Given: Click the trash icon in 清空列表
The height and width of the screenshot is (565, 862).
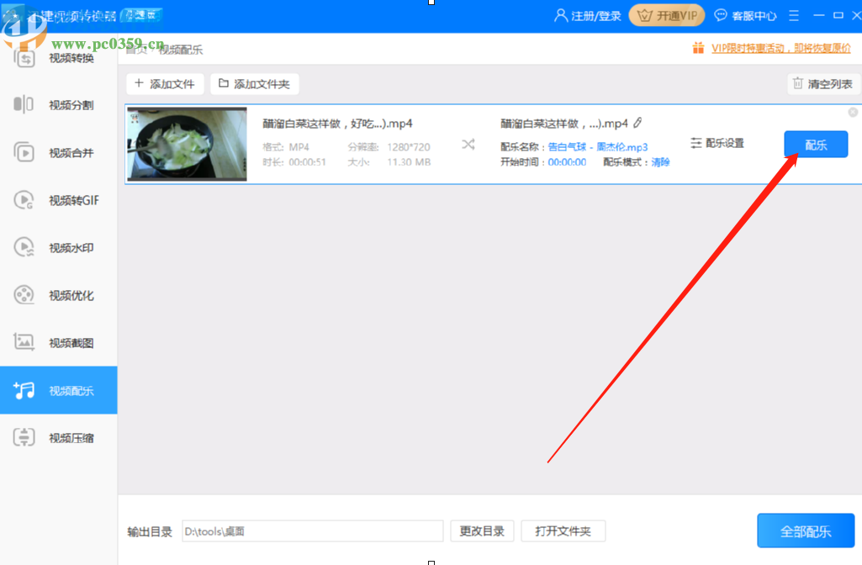Looking at the screenshot, I should 798,83.
